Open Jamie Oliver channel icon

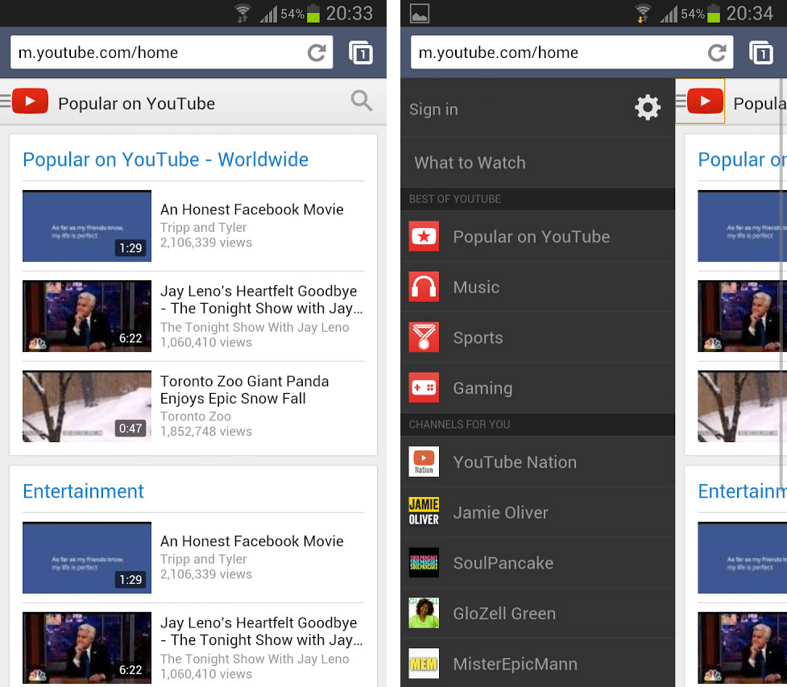(x=424, y=512)
